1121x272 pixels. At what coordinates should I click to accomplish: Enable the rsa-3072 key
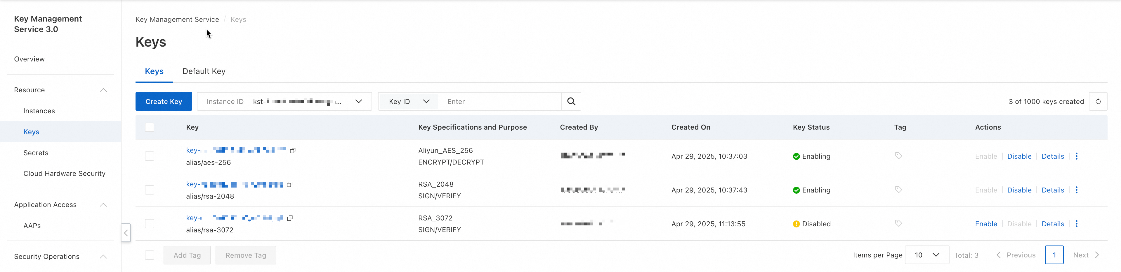tap(986, 224)
